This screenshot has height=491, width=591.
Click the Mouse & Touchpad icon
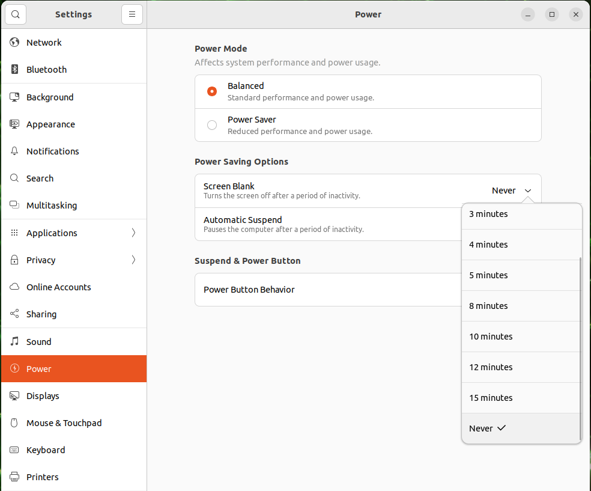click(15, 423)
